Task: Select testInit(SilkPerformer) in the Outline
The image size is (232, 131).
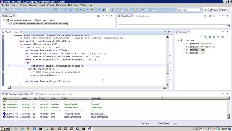Action: [200, 47]
